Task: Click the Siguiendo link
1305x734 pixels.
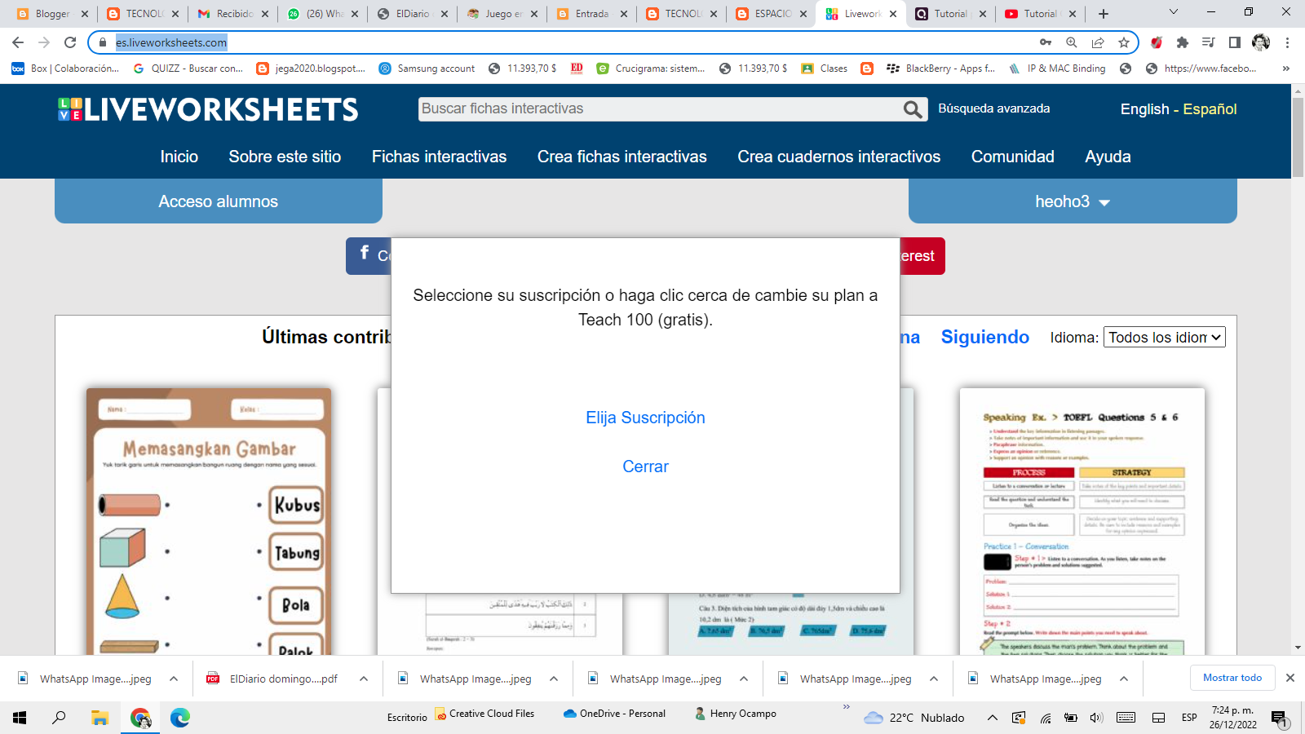Action: click(x=985, y=337)
